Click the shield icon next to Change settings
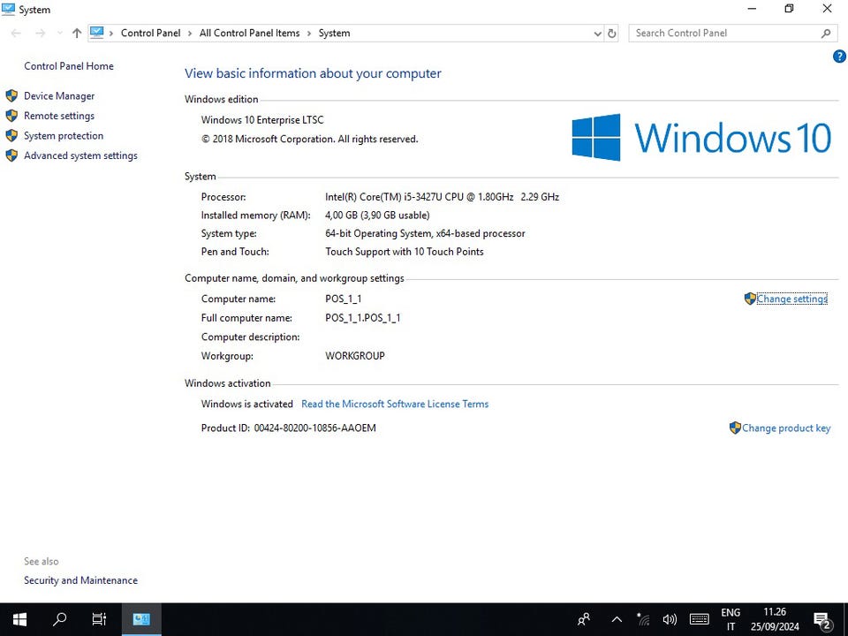 click(750, 299)
